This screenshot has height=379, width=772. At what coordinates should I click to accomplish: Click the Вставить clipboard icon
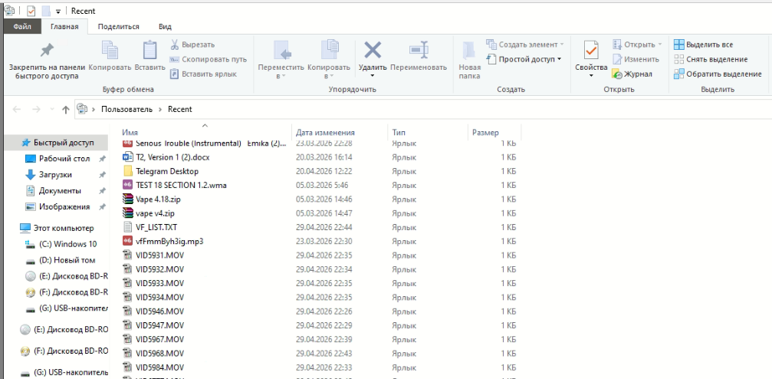[x=149, y=50]
